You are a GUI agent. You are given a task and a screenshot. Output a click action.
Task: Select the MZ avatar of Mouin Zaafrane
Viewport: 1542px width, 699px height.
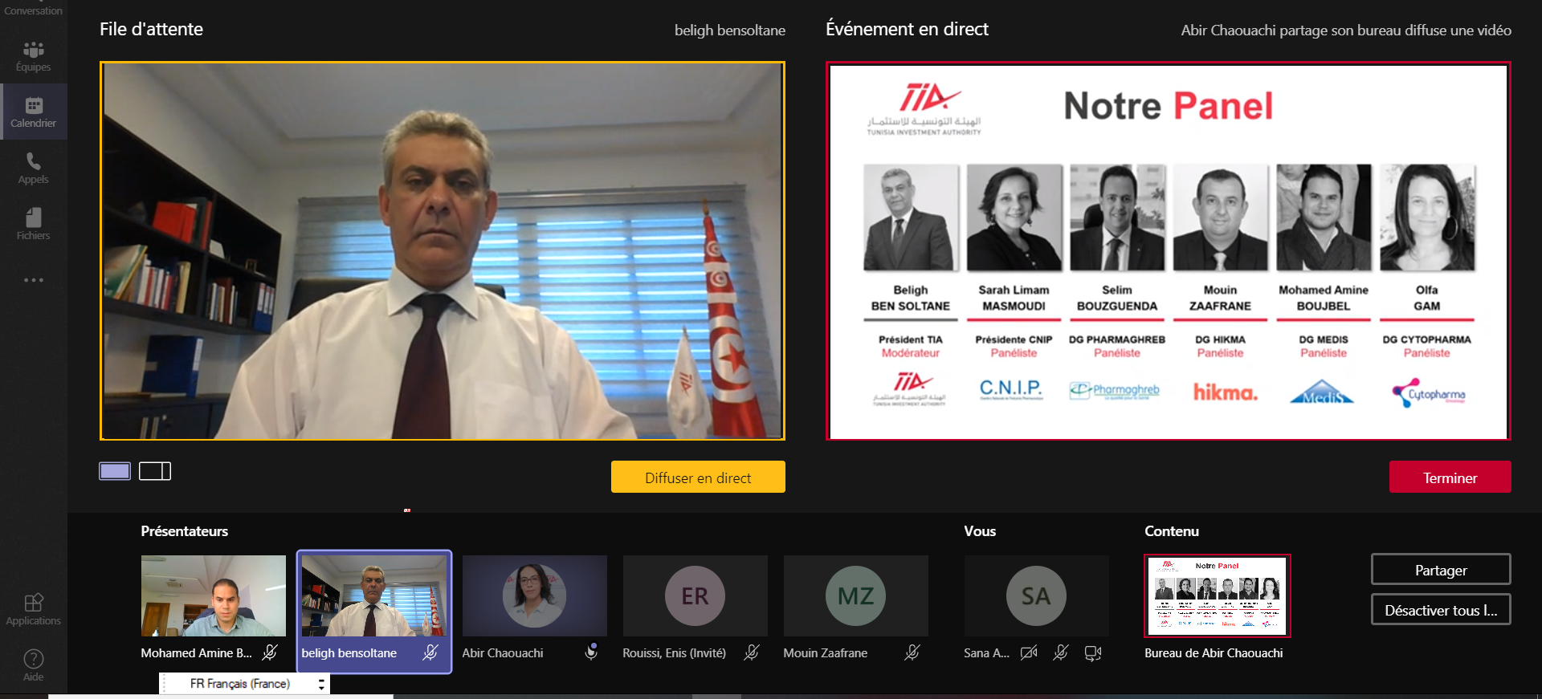(x=856, y=595)
